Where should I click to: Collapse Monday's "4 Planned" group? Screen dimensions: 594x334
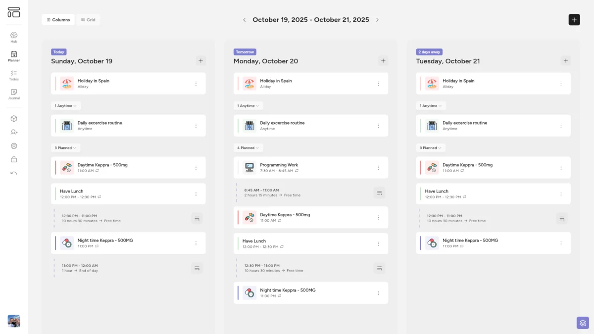248,148
